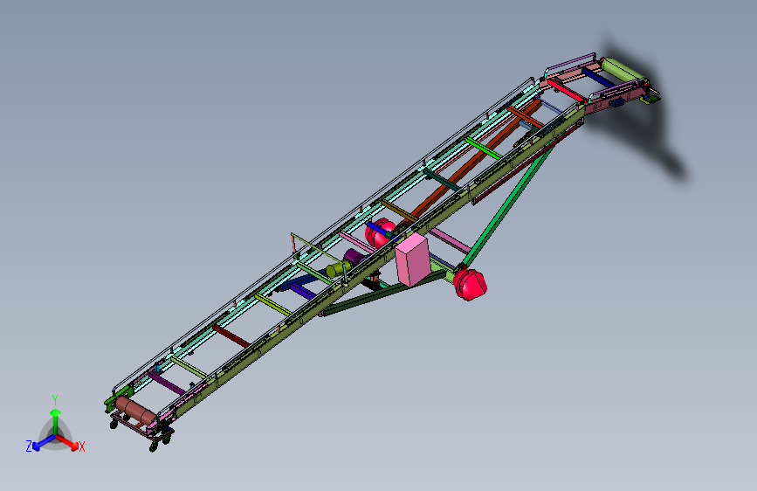Viewport: 757px width, 491px height.
Task: Select the brown tail roller at conveyor bottom
Action: (x=135, y=411)
